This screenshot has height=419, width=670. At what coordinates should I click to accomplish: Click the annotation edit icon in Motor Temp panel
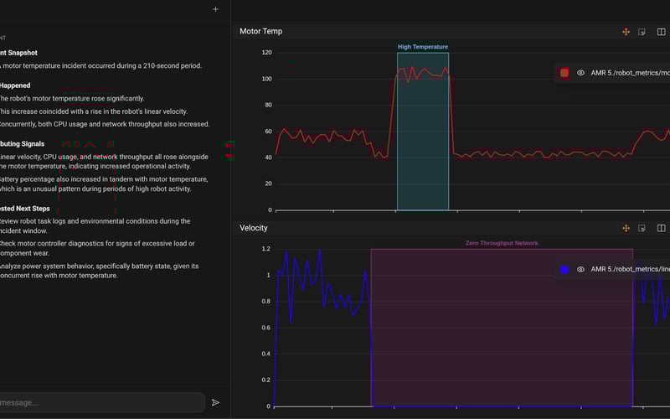pos(642,32)
